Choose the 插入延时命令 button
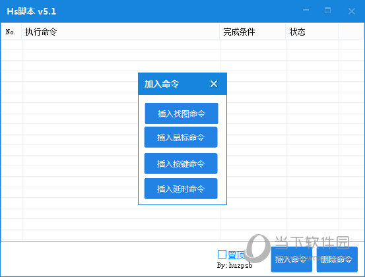 click(x=181, y=189)
